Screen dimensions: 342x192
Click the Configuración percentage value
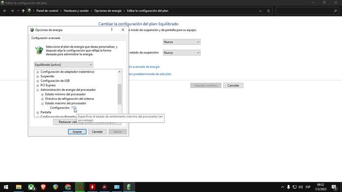[74, 108]
